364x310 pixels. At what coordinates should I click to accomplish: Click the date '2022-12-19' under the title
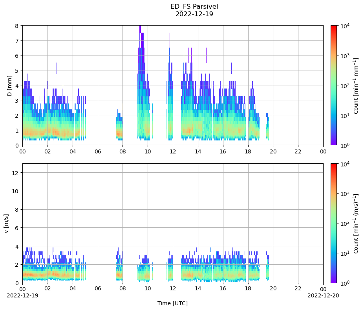(x=194, y=14)
